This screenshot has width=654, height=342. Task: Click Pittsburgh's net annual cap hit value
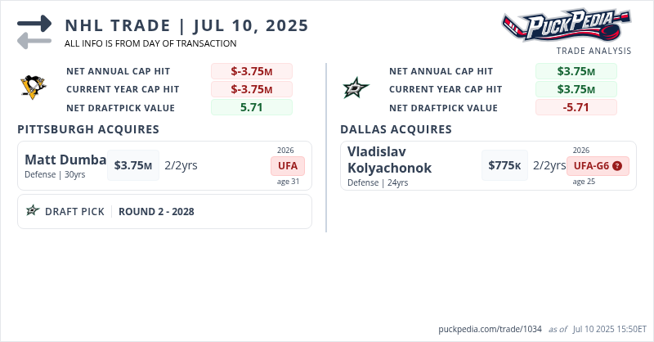(251, 71)
